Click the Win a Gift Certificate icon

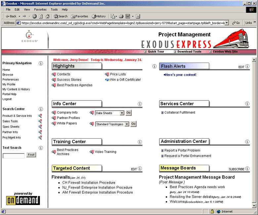coord(107,80)
